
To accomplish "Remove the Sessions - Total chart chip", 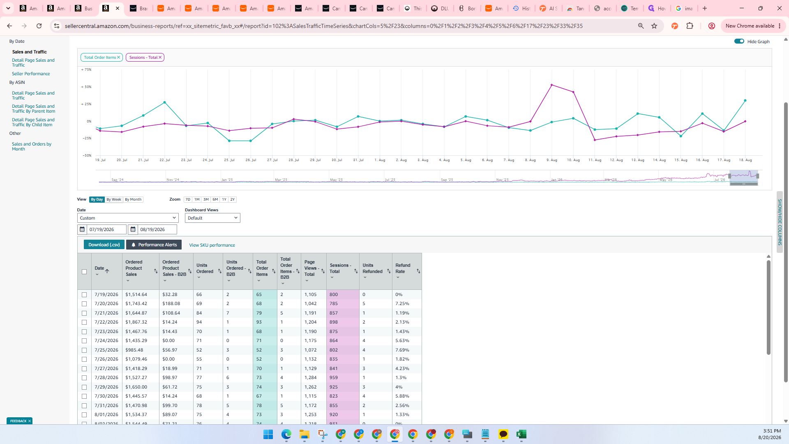I will click(x=160, y=58).
